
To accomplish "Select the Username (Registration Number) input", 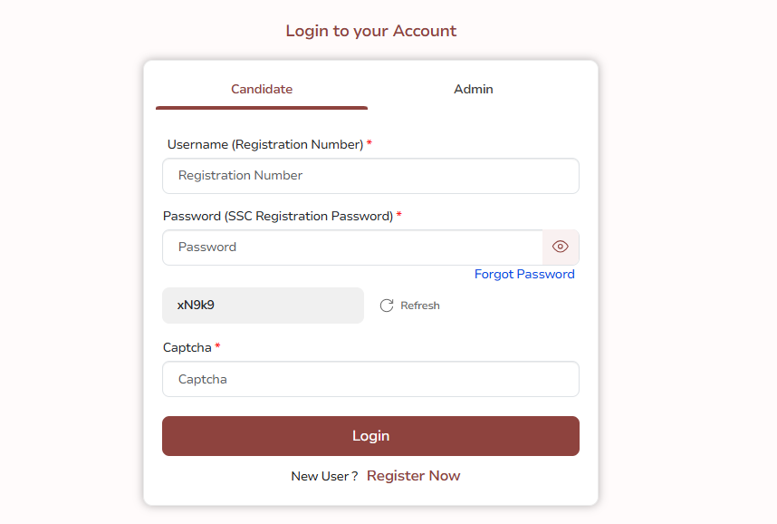I will 370,175.
